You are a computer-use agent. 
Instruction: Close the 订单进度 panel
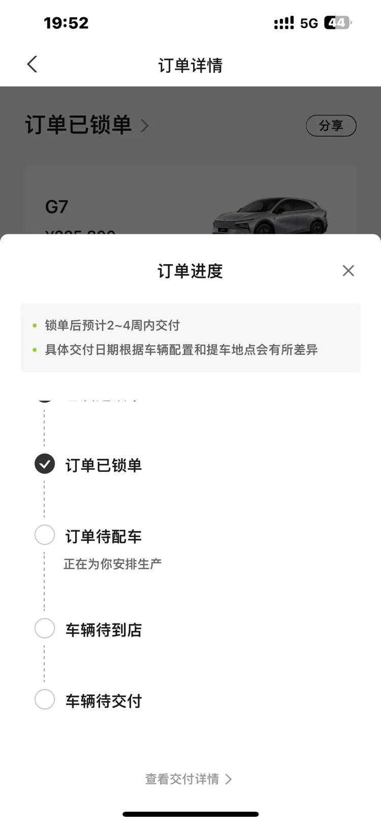(x=348, y=271)
